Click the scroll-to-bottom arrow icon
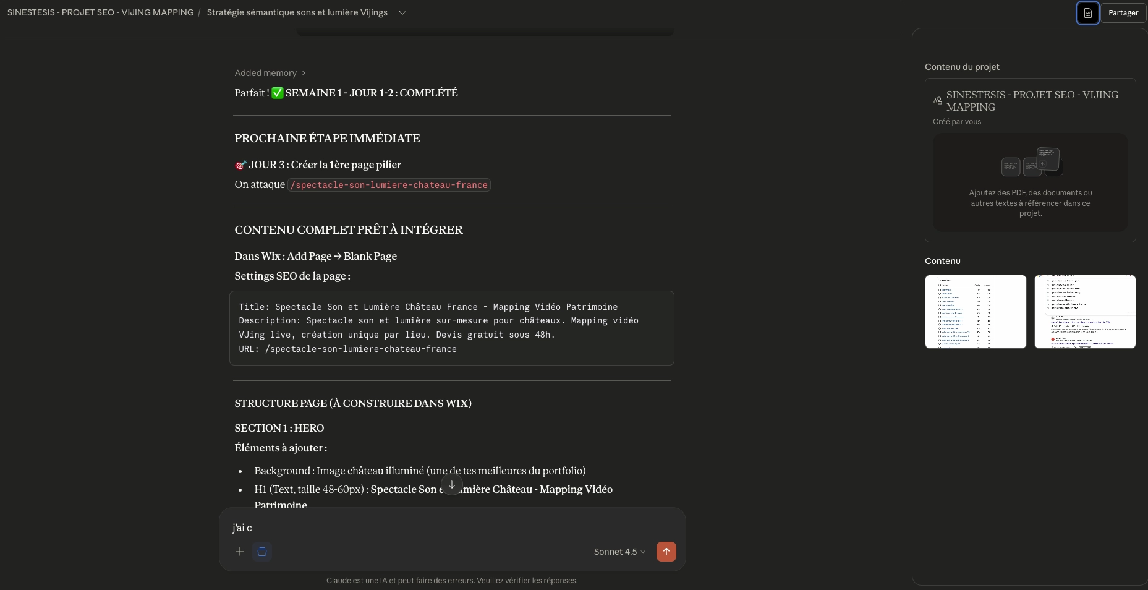Image resolution: width=1148 pixels, height=590 pixels. 452,484
